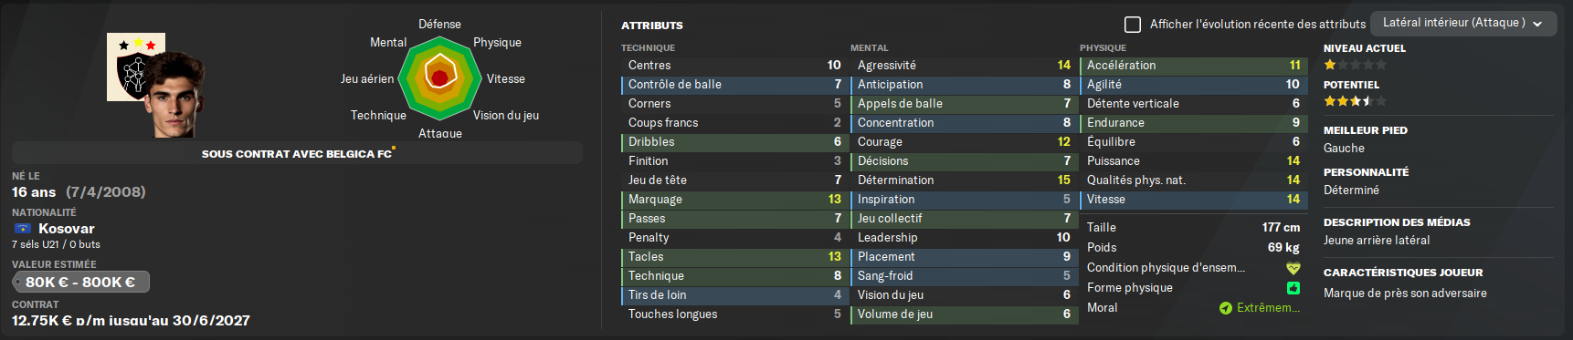
Task: Click the Belgica FC club badge icon
Action: (x=135, y=67)
